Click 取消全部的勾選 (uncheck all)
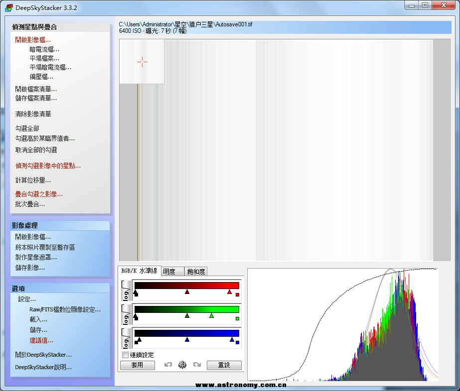Viewport: 460px width, 391px height. point(36,150)
